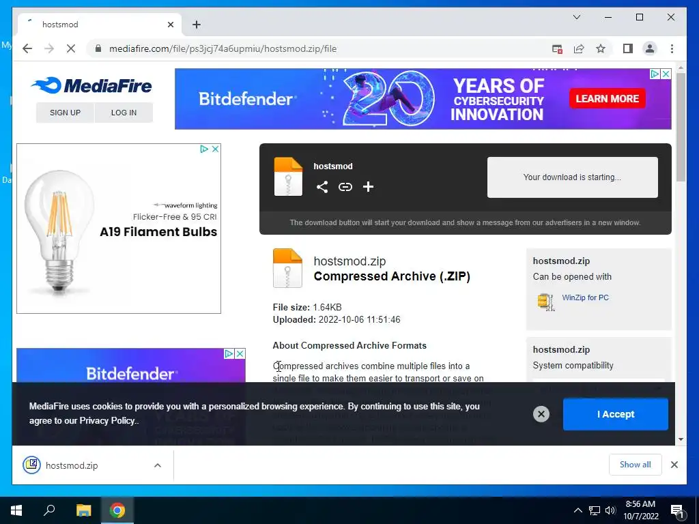Screen dimensions: 699x524
Task: Bookmark this page with the star icon
Action: (x=601, y=48)
